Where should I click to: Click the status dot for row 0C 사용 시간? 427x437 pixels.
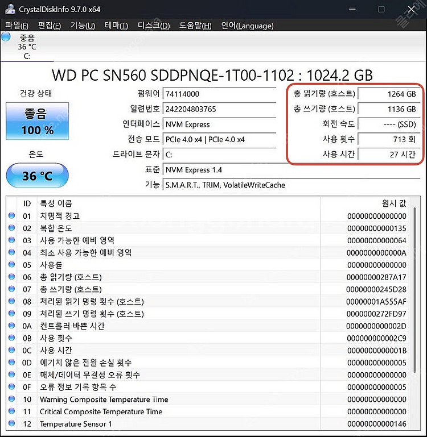click(12, 349)
